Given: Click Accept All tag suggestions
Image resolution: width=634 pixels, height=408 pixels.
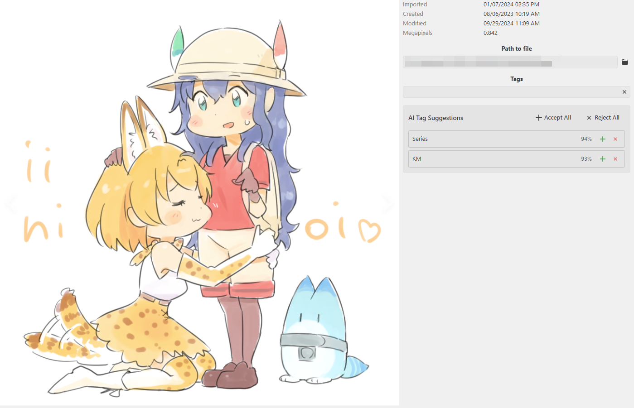Looking at the screenshot, I should click(x=553, y=118).
